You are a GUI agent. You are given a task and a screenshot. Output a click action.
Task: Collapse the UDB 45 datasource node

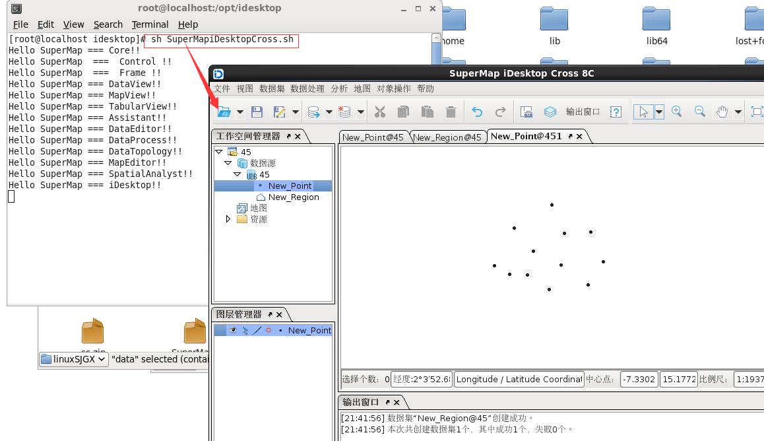[x=238, y=174]
